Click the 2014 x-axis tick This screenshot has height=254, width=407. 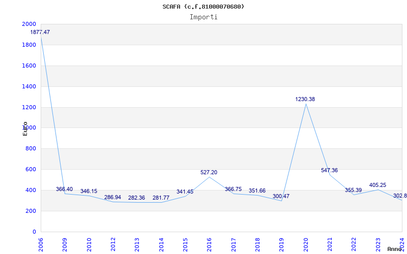pos(161,244)
